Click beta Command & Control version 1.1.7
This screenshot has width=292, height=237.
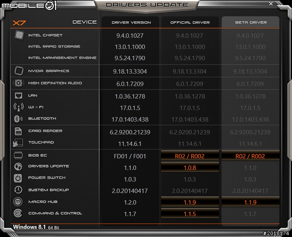click(250, 214)
